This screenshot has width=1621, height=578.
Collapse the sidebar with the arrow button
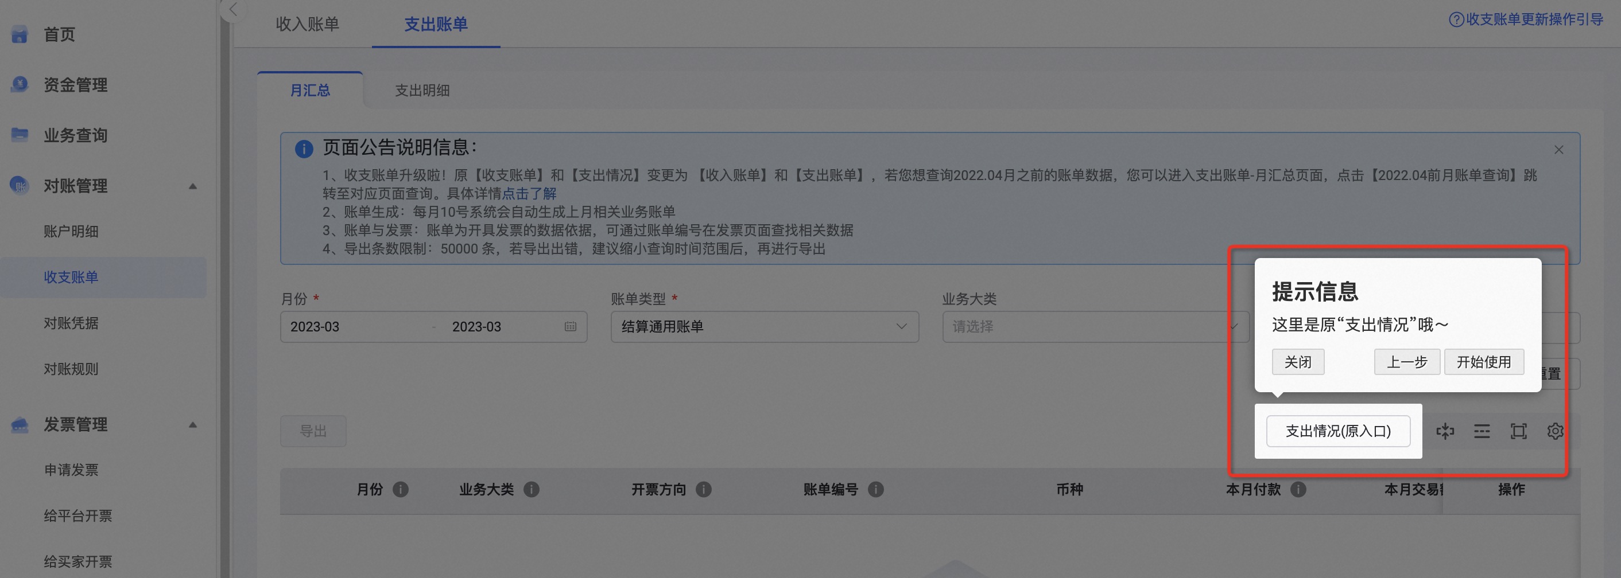click(x=234, y=9)
